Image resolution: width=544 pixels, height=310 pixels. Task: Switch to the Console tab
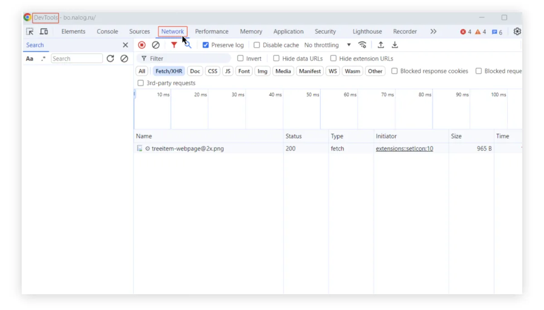tap(107, 32)
